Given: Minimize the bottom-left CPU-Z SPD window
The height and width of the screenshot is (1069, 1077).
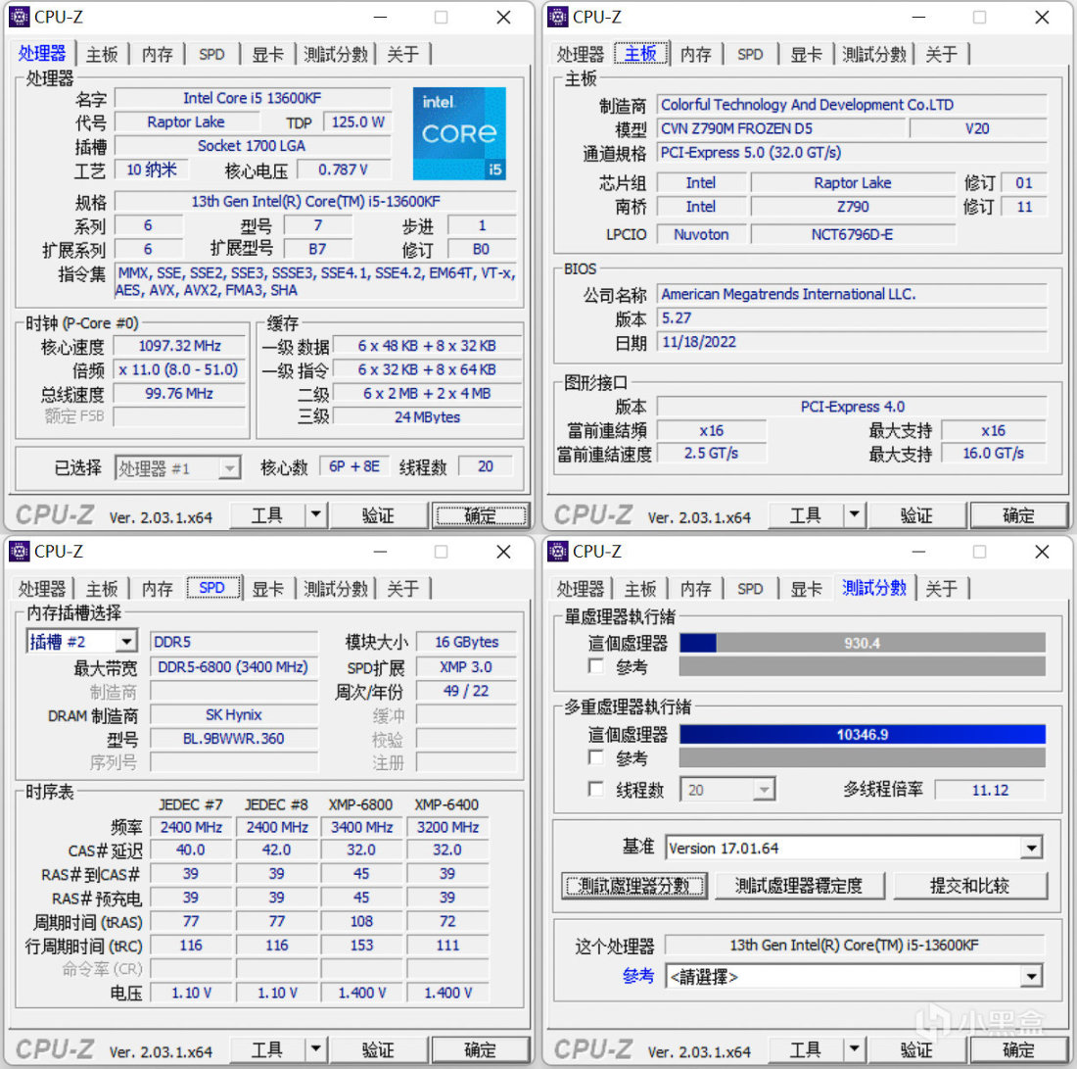Looking at the screenshot, I should pos(380,552).
